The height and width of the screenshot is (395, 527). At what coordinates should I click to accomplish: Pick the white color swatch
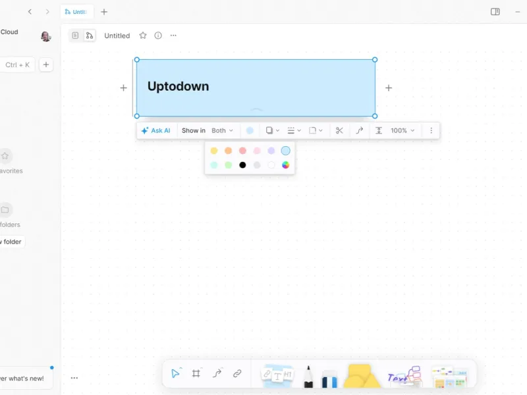271,165
